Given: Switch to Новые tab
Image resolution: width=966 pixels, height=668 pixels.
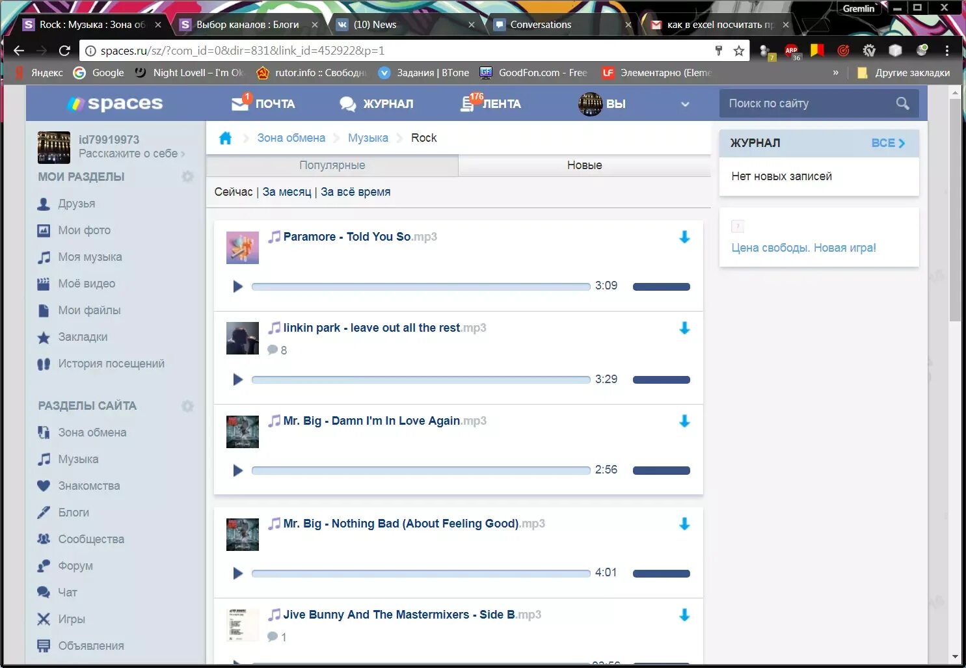Looking at the screenshot, I should (584, 165).
